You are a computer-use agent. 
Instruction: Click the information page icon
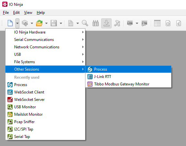(168, 23)
